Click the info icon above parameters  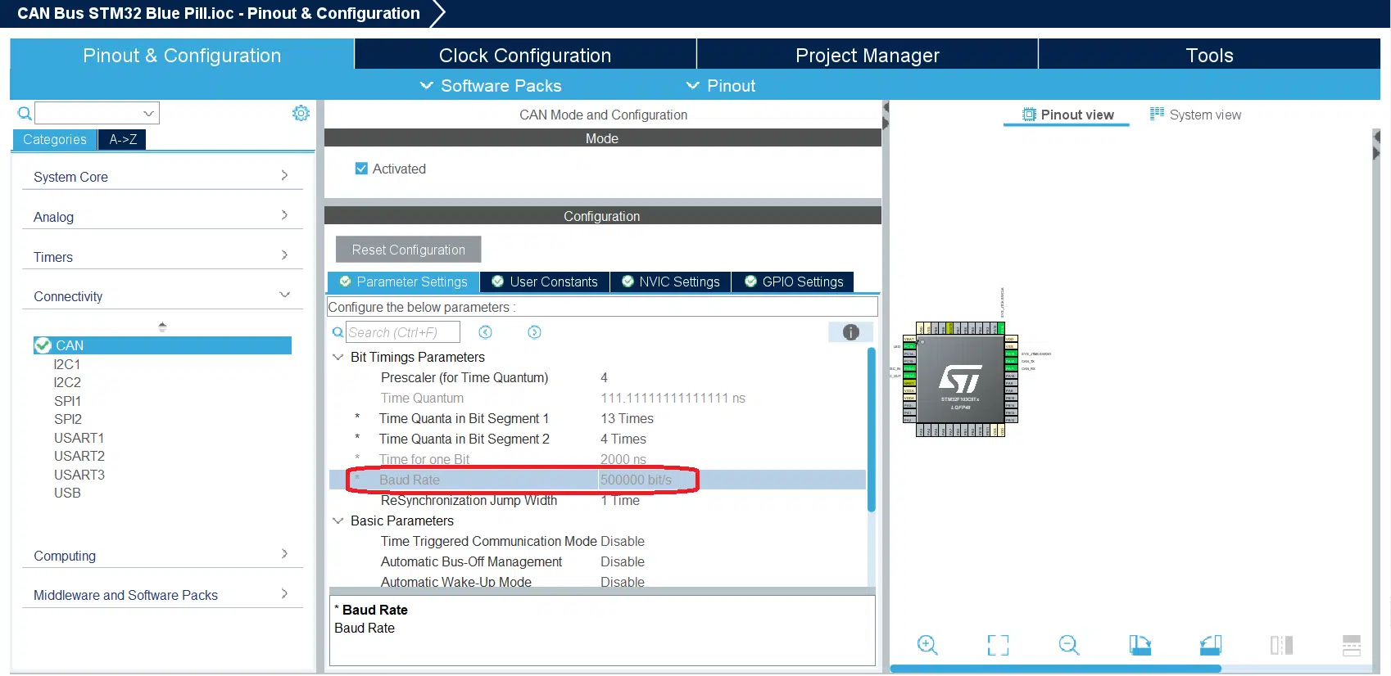tap(851, 331)
